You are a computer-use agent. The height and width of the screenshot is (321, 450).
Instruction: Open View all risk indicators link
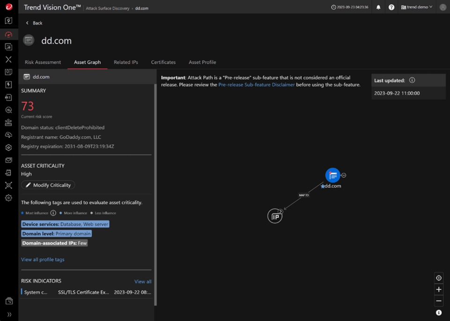tap(143, 281)
